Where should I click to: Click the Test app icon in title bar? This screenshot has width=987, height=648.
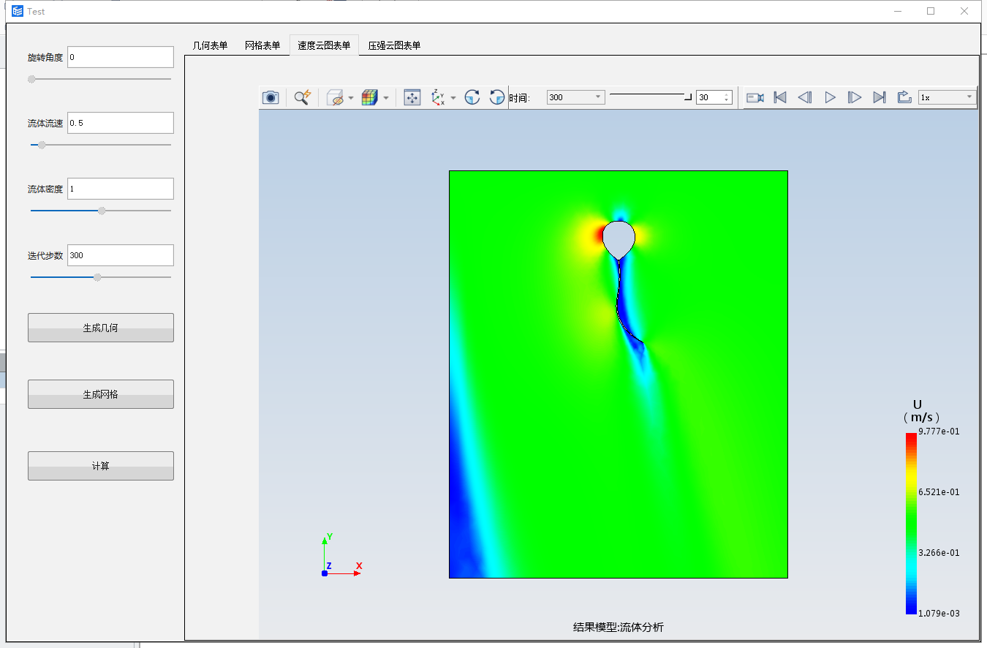pyautogui.click(x=18, y=11)
